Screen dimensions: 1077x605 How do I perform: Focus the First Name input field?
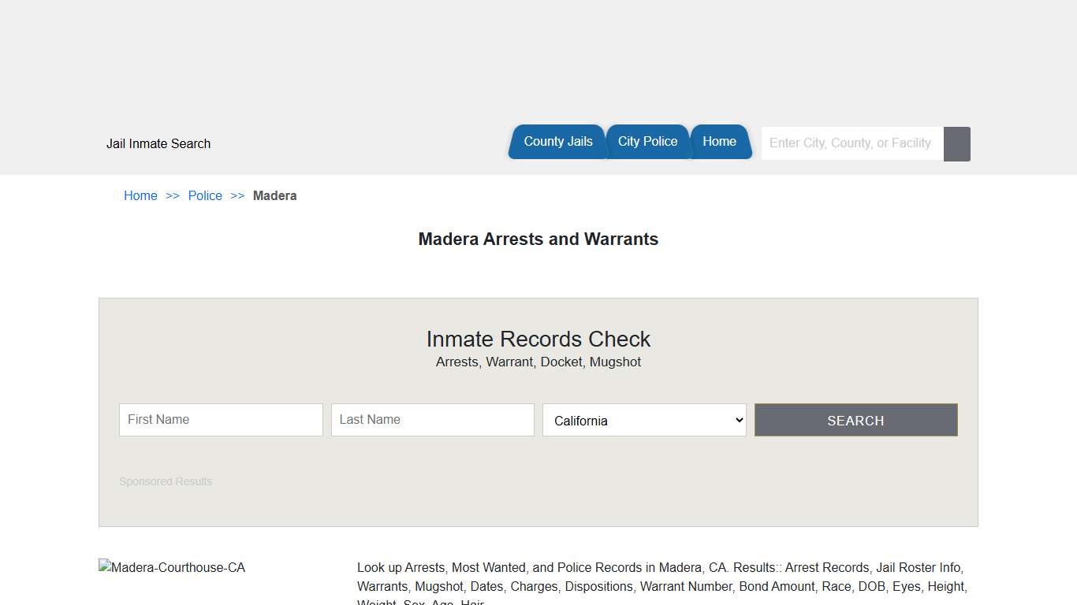[220, 419]
